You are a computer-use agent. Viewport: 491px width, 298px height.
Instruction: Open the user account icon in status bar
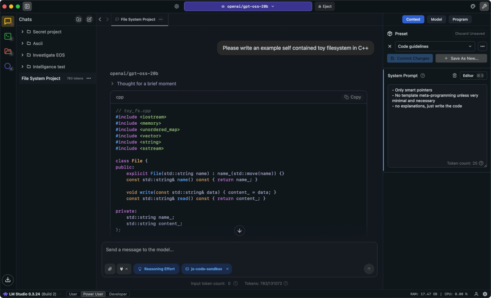tap(476, 294)
